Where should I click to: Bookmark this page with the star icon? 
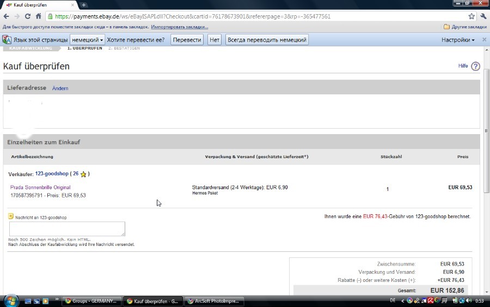(471, 16)
